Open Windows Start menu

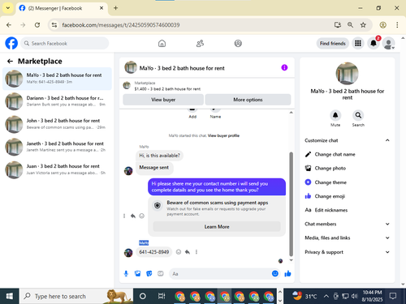pyautogui.click(x=10, y=296)
